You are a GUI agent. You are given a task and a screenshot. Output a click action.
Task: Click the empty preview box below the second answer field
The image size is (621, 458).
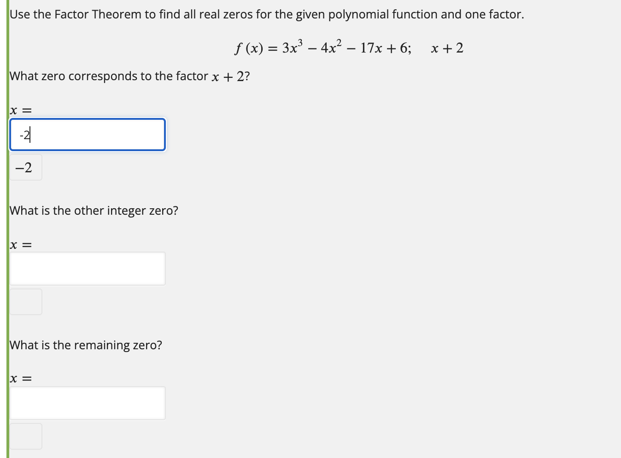tap(25, 302)
